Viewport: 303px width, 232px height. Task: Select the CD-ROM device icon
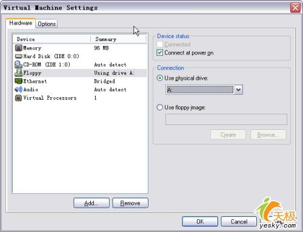tap(18, 65)
